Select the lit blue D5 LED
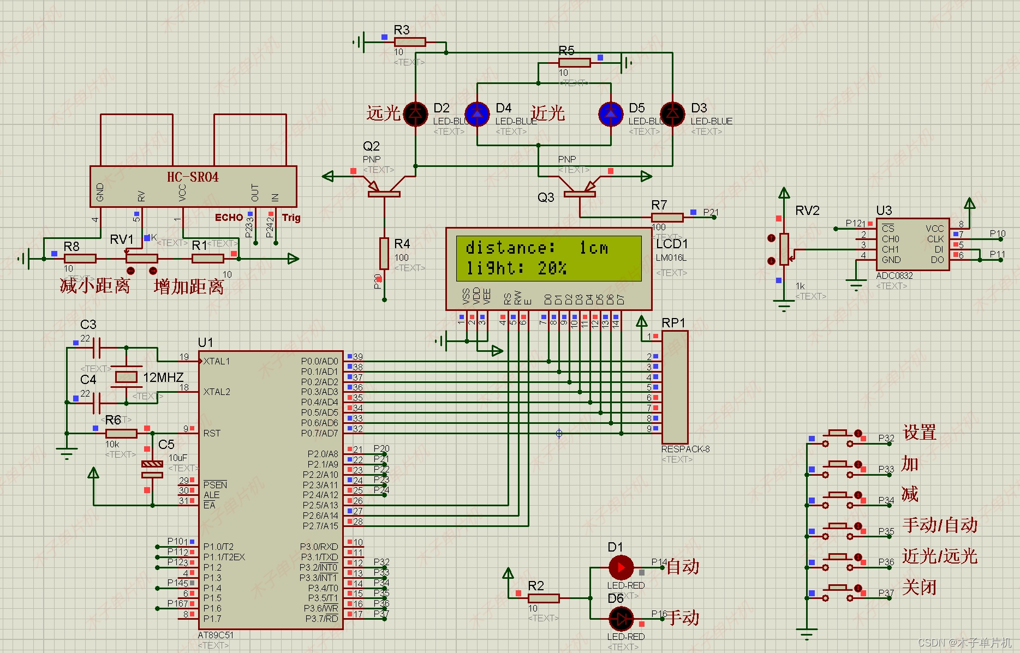 pos(611,114)
